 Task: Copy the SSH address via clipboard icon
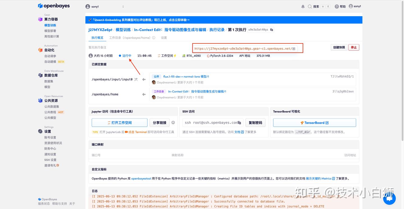click(239, 122)
